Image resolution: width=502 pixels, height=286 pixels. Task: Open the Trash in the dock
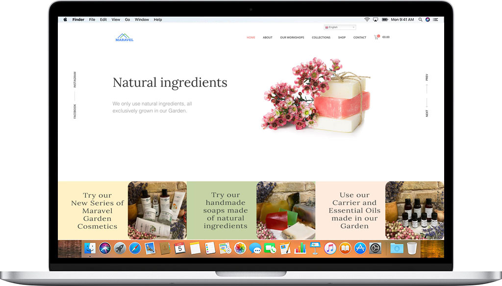point(411,248)
